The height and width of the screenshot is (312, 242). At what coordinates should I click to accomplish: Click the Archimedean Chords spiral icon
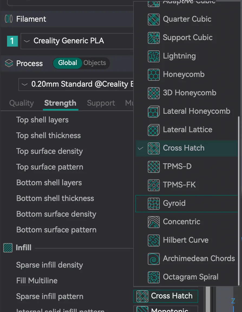click(153, 259)
